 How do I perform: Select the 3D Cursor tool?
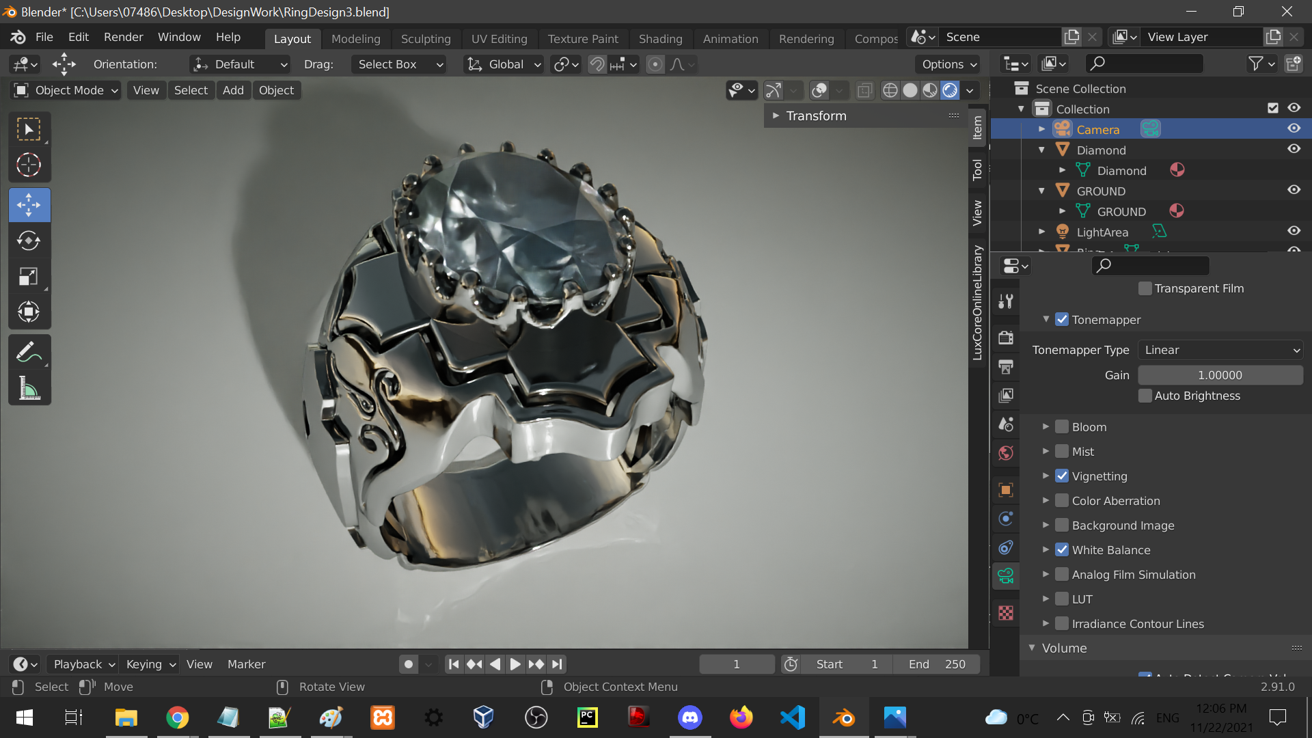[x=29, y=165]
